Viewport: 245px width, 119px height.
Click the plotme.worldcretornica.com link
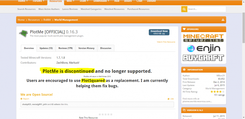pyautogui.click(x=197, y=101)
